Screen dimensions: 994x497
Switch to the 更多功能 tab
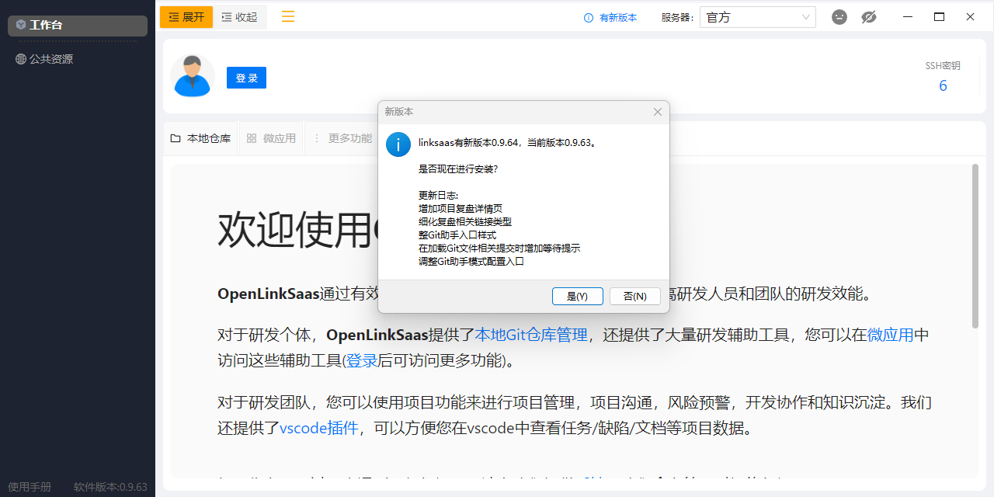[x=342, y=138]
